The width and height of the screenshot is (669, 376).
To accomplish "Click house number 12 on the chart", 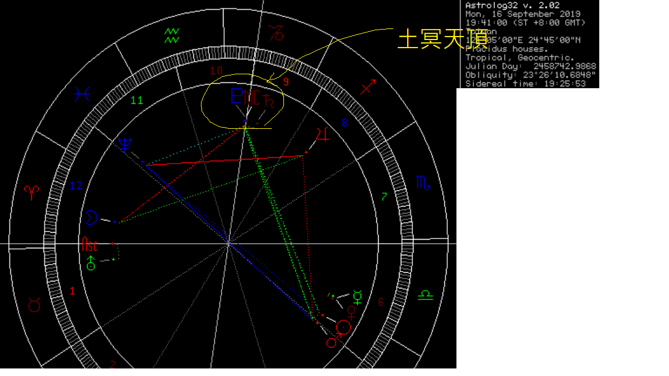I will [x=76, y=186].
